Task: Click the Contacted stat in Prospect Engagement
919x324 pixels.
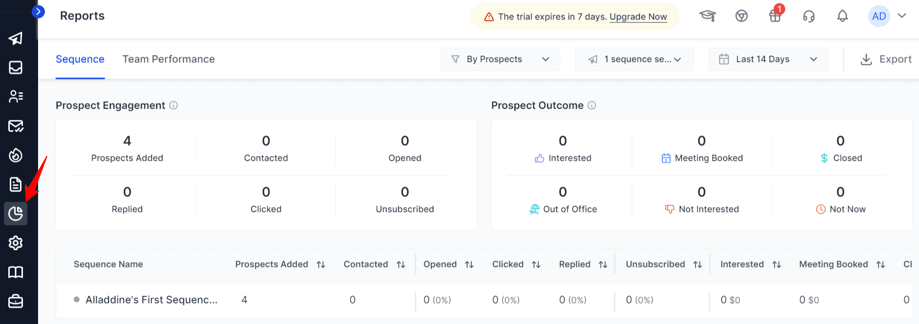Action: click(266, 149)
